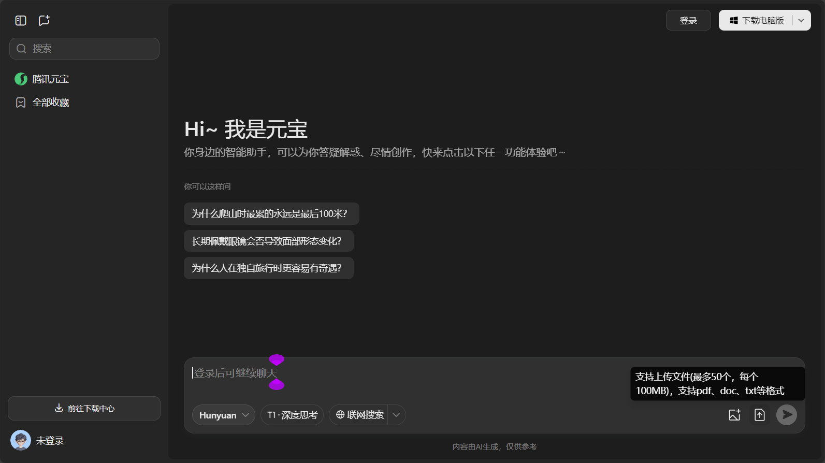Toggle T1·深度思考 deep thinking mode

[292, 415]
